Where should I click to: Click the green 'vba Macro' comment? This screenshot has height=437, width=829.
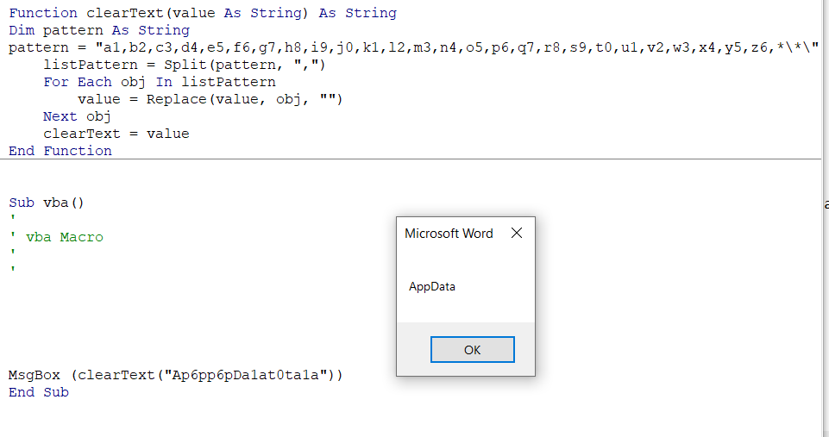tap(65, 237)
